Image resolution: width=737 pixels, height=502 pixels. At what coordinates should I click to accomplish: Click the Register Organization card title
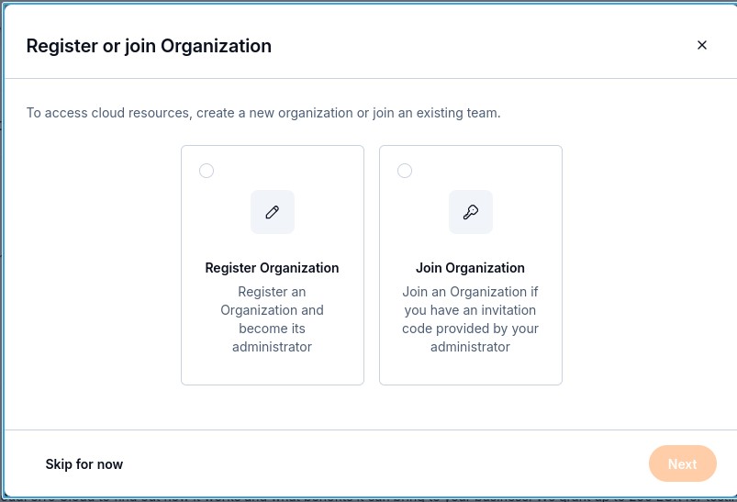coord(272,268)
